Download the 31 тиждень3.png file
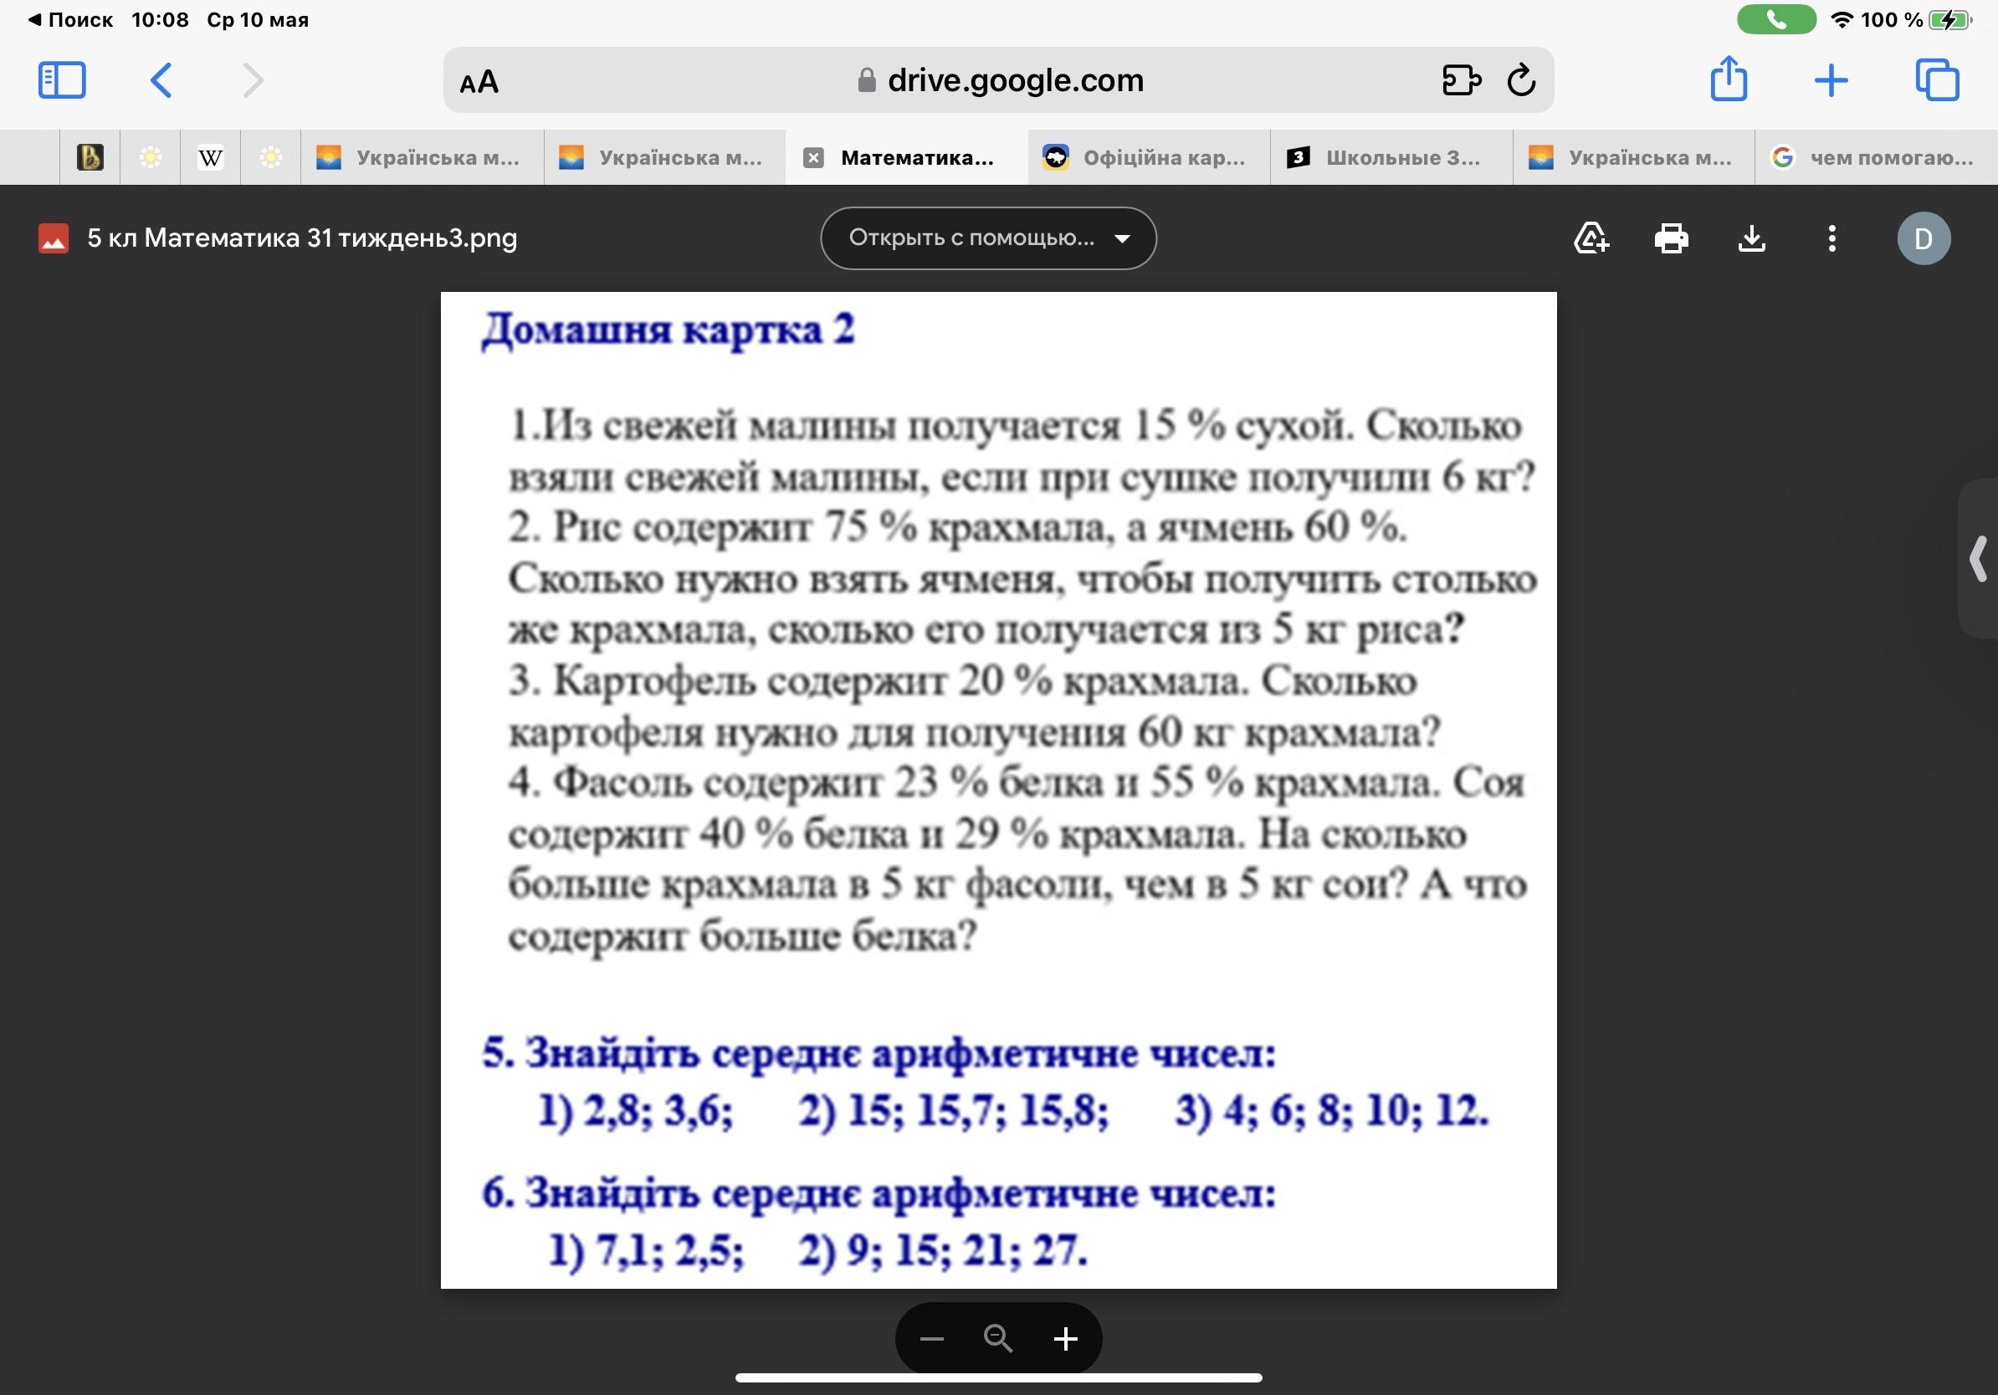Viewport: 1998px width, 1395px height. (x=1752, y=238)
